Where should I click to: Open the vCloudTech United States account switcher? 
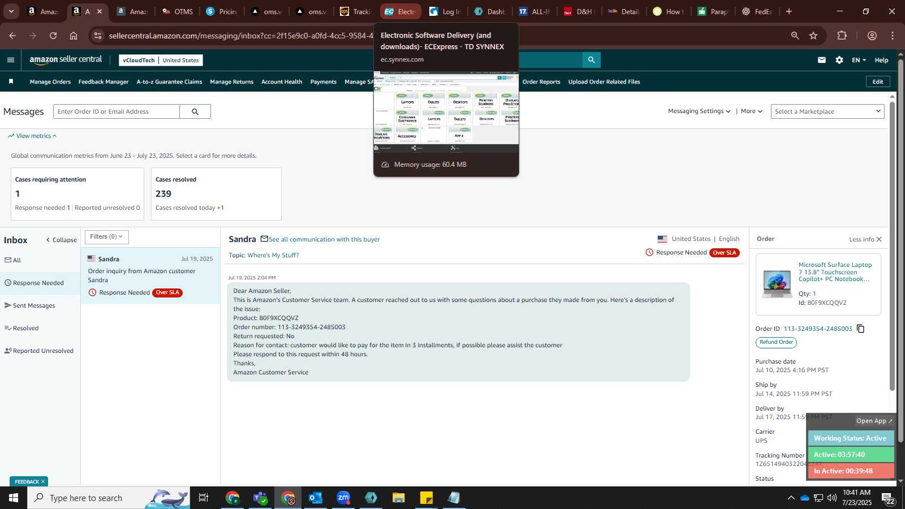pos(161,60)
